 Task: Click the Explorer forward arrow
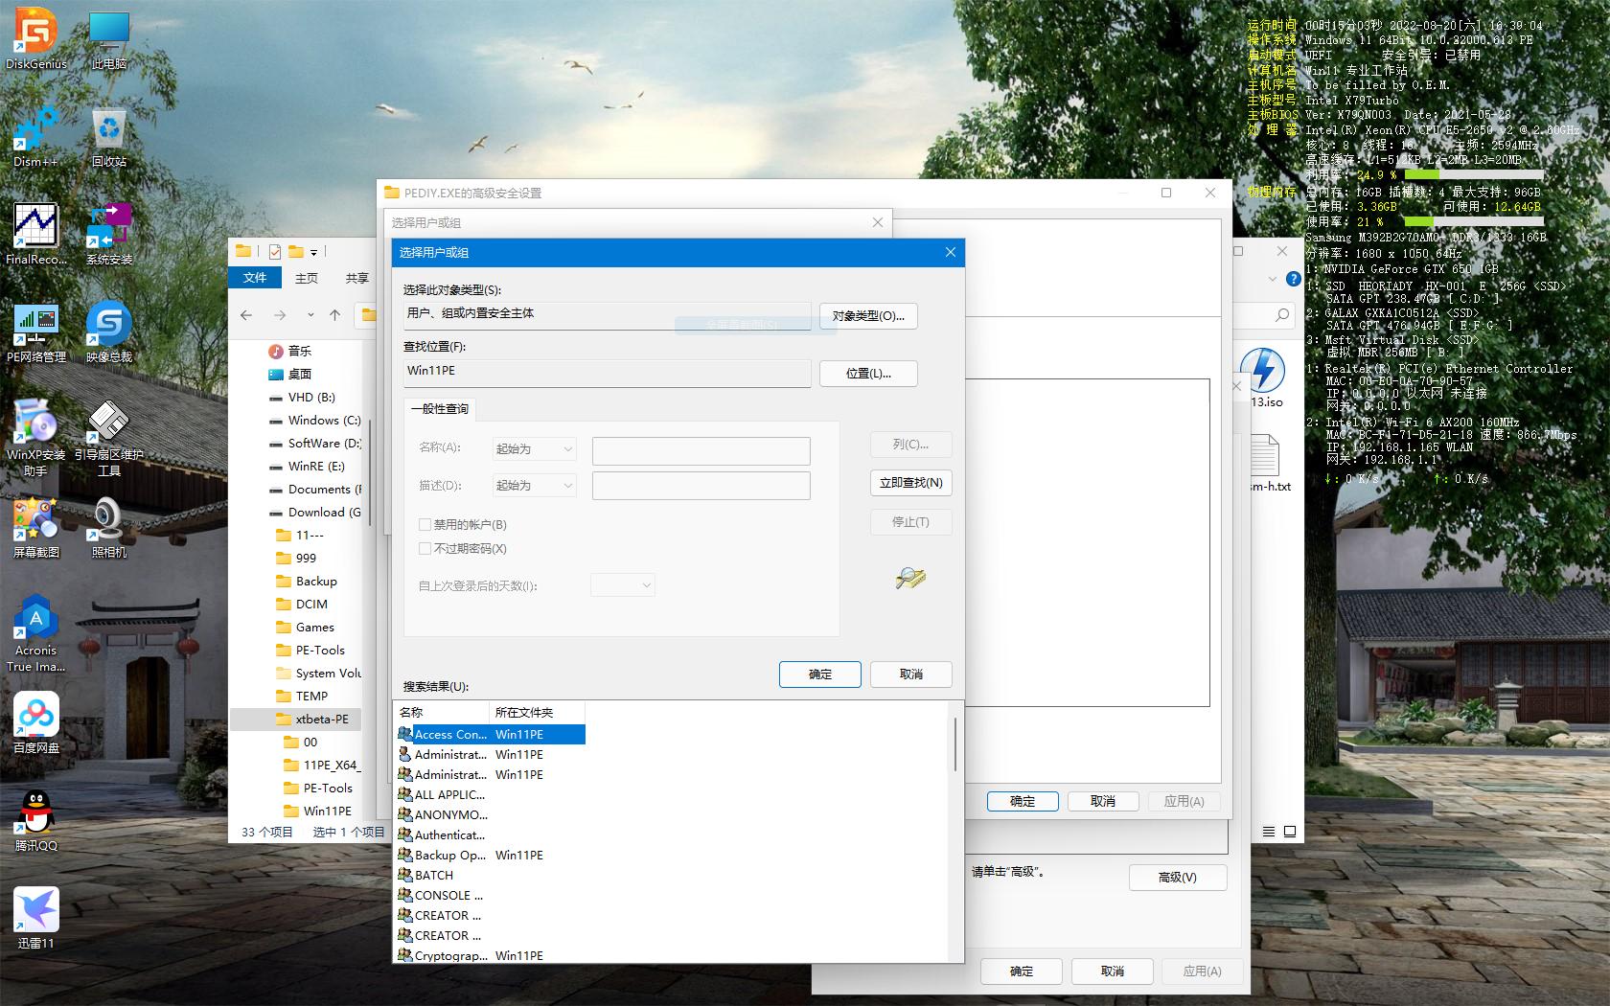(280, 314)
